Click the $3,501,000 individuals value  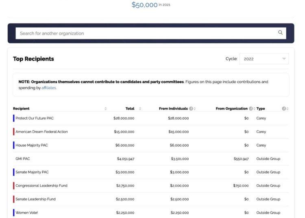tap(180, 159)
